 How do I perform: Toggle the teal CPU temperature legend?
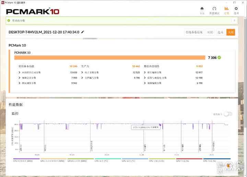(108, 160)
